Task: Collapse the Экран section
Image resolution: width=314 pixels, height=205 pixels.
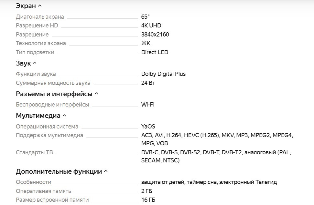Action: coord(40,6)
